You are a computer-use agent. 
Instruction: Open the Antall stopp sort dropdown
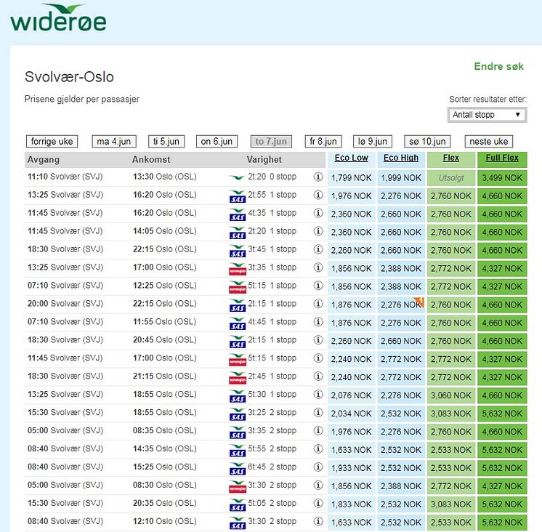coord(487,115)
